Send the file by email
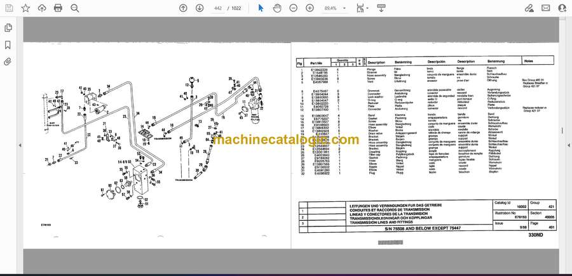This screenshot has height=276, width=572. point(546,8)
